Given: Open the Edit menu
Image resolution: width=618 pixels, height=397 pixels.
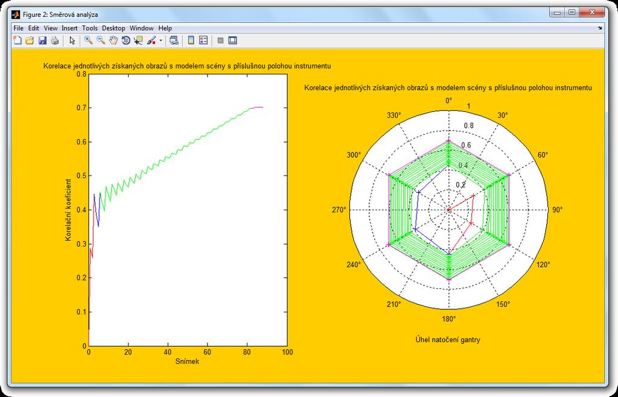Looking at the screenshot, I should pos(34,28).
